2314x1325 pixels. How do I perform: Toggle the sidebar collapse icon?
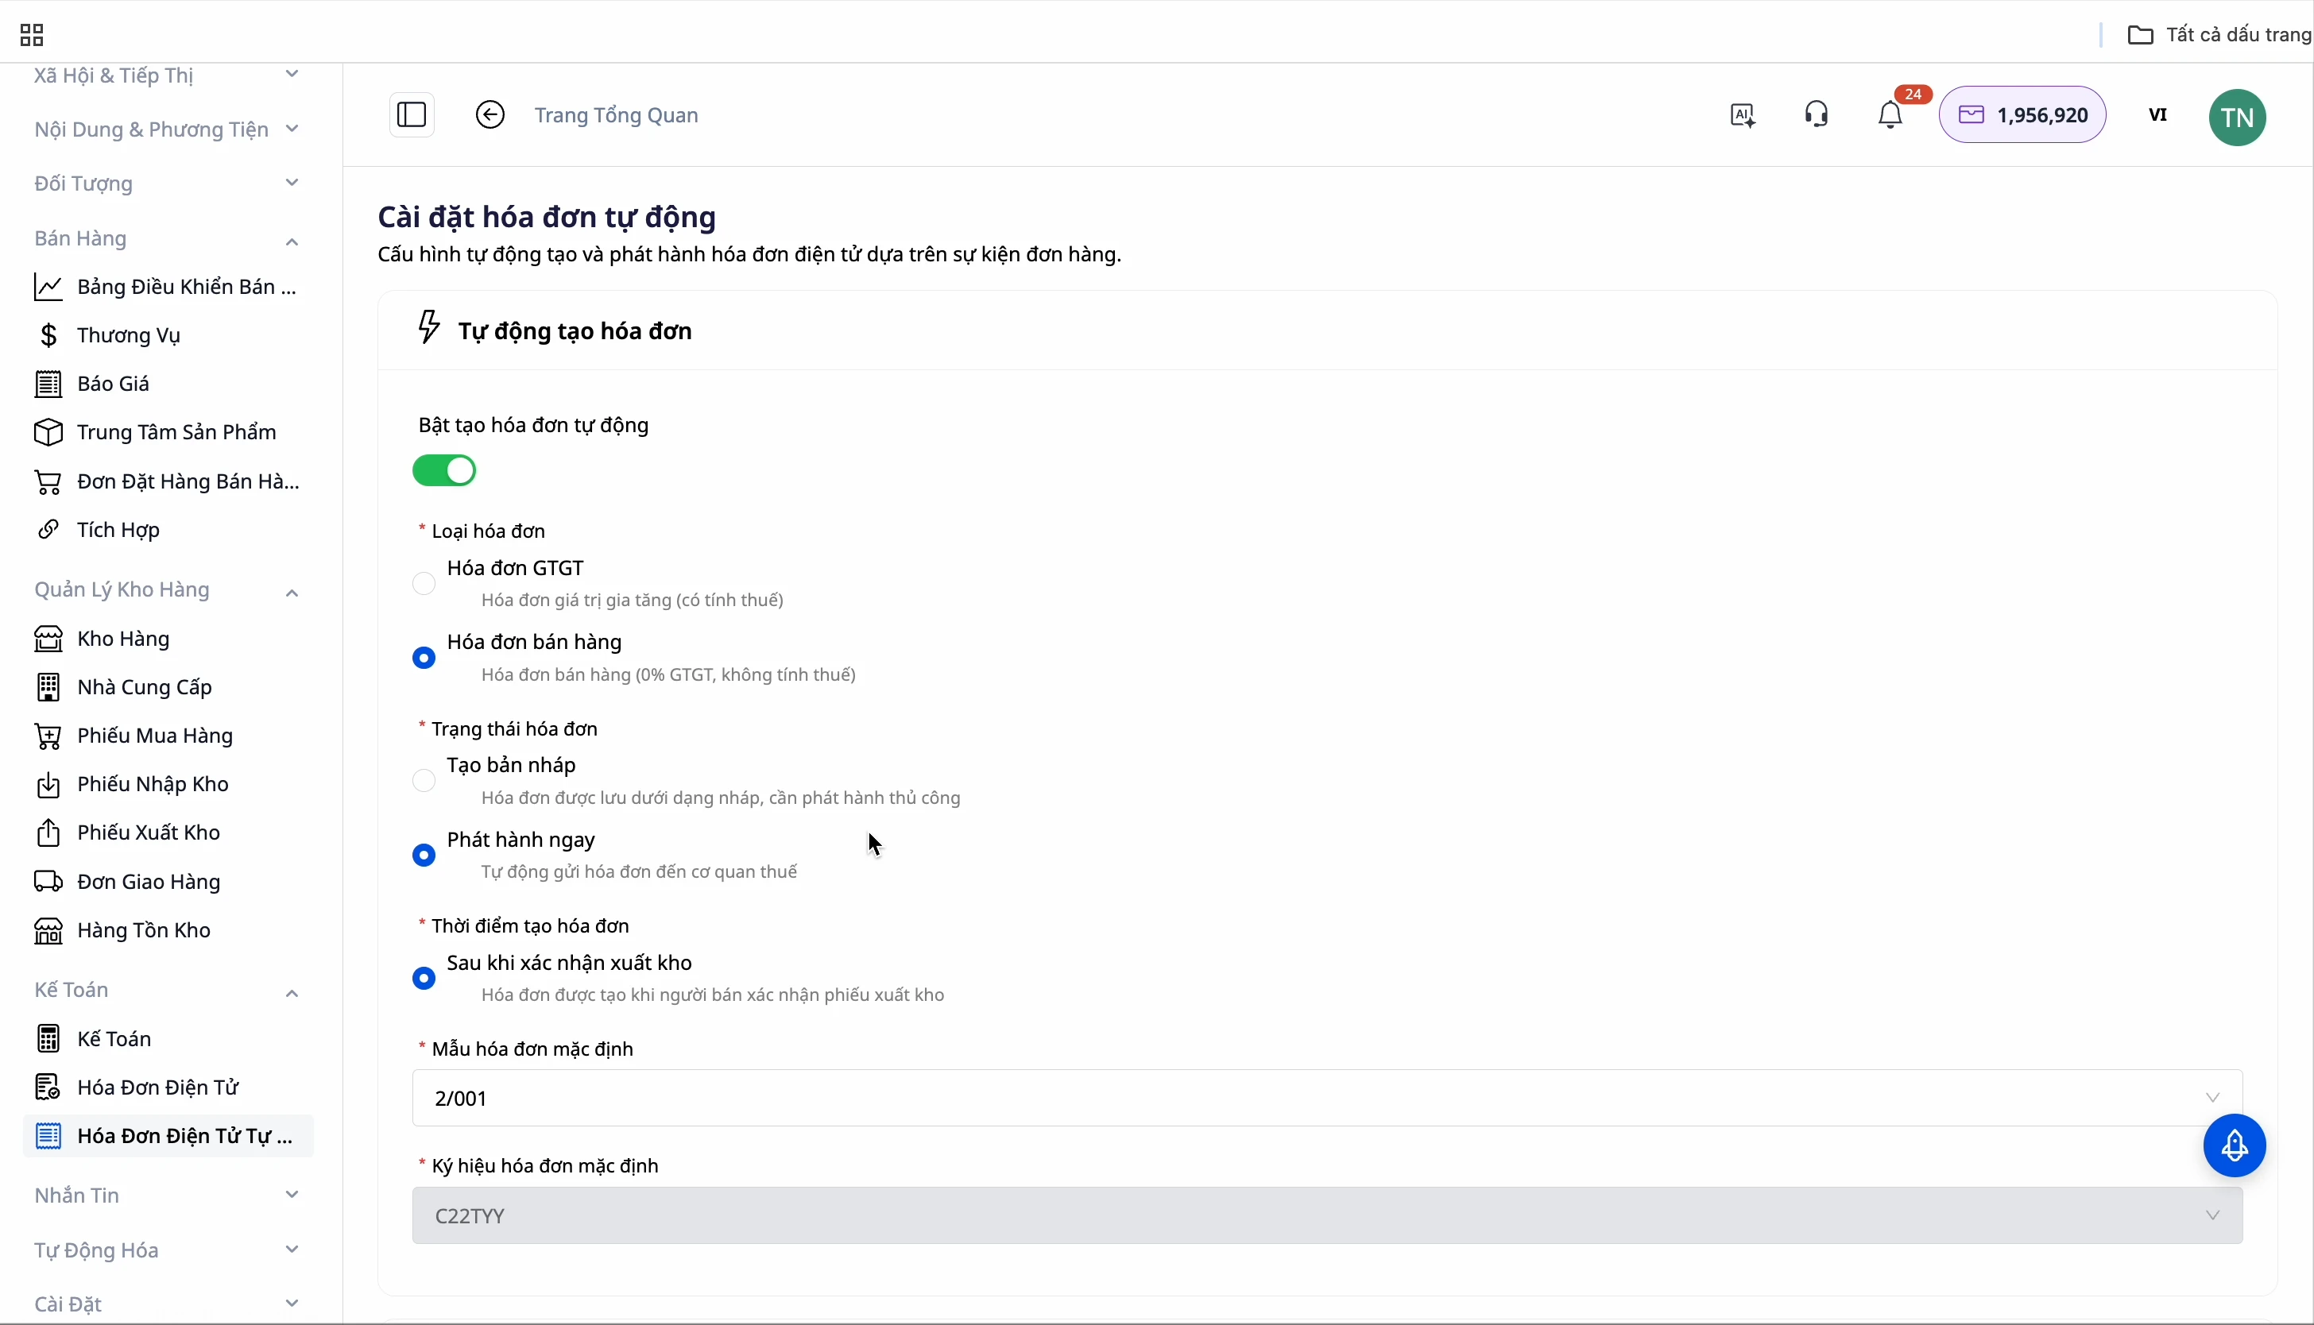tap(412, 114)
